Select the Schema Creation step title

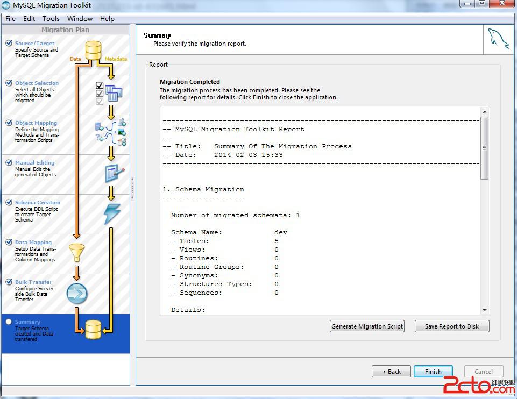pos(38,202)
